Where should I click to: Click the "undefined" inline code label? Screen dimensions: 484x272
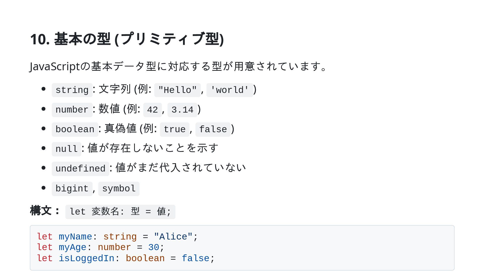pos(80,169)
